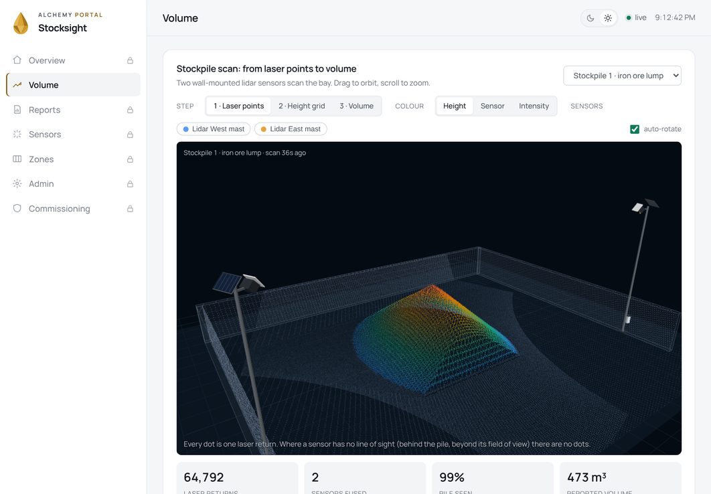Image resolution: width=711 pixels, height=494 pixels.
Task: Go to Reports in the sidebar
Action: [x=73, y=110]
